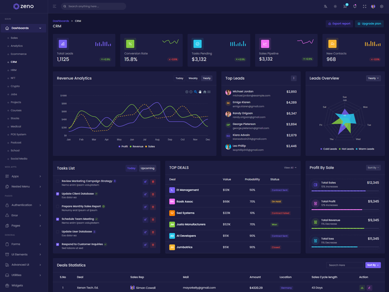Tick the Update User Database checkbox
The image size is (389, 292).
pyautogui.click(x=58, y=232)
